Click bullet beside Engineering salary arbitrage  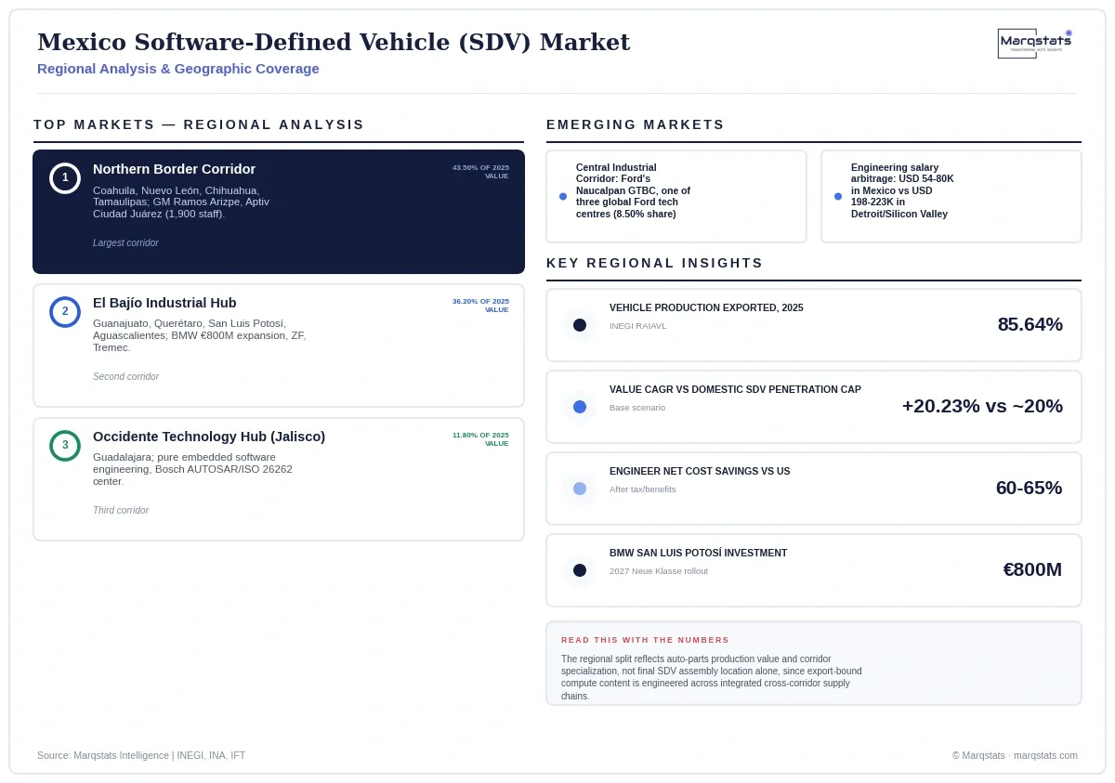(838, 196)
